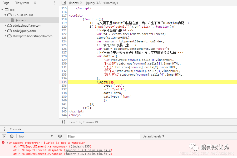Image resolution: width=237 pixels, height=158 pixels.
Task: Collapse the 127.0.0.1:5000 tree node
Action: coord(5,15)
